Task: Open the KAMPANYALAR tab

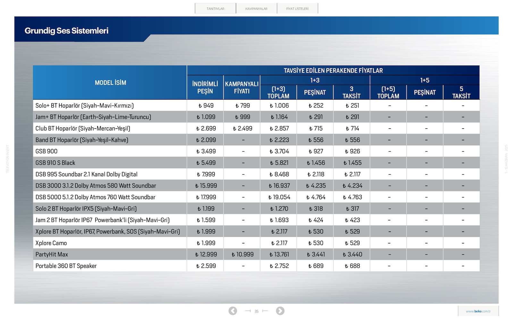Action: pos(256,8)
